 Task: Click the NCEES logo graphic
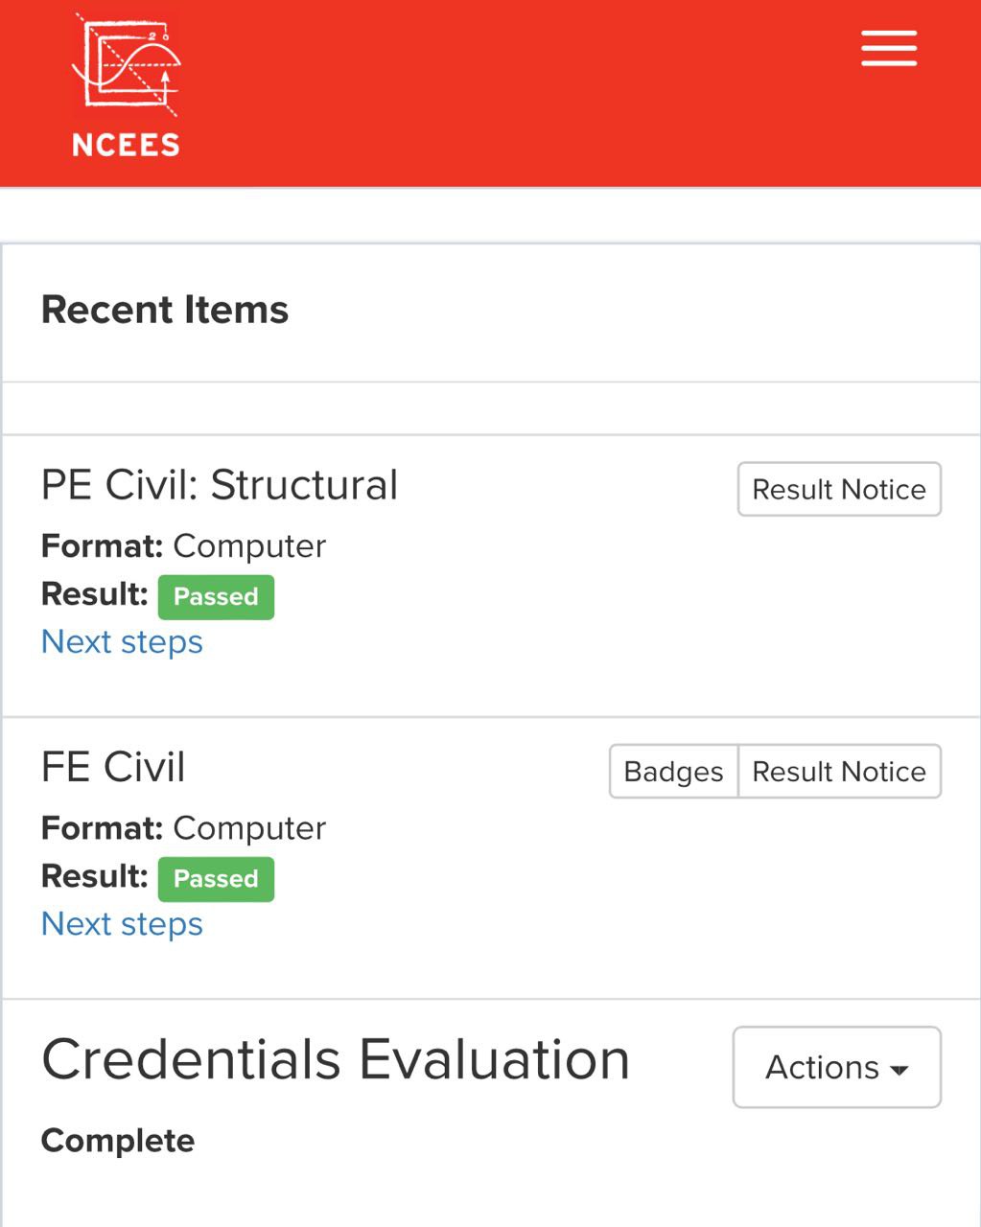pyautogui.click(x=126, y=63)
